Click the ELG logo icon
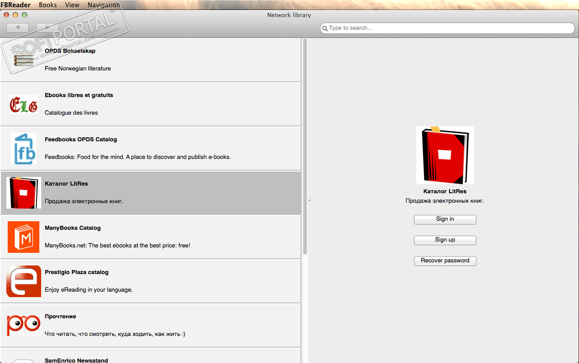 24,104
